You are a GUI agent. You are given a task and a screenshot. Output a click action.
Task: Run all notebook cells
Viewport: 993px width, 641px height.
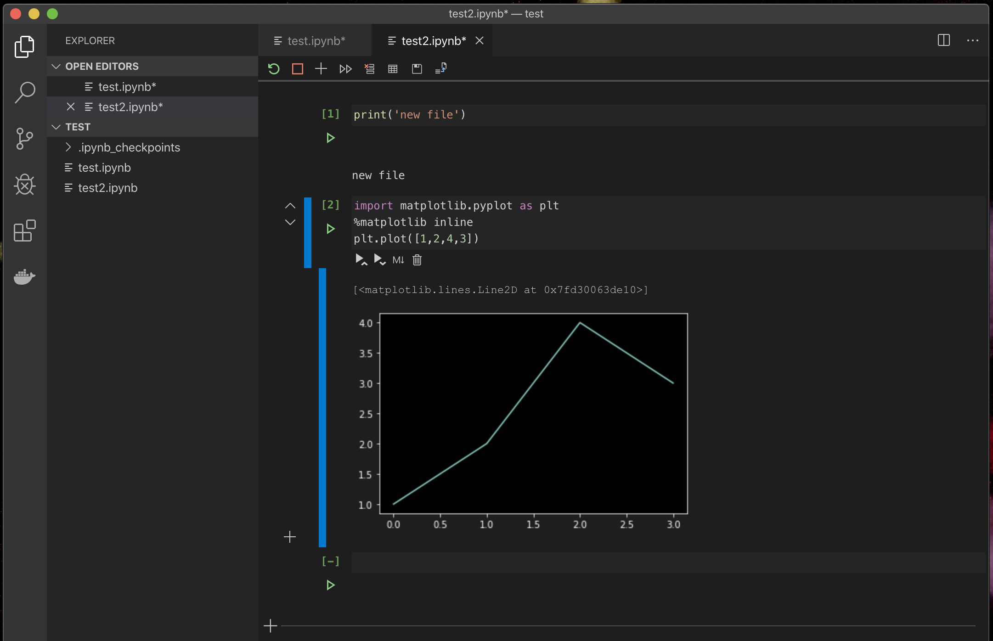click(345, 69)
